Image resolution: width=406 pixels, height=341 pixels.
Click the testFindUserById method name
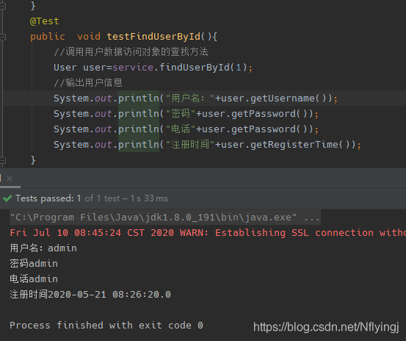click(x=153, y=37)
